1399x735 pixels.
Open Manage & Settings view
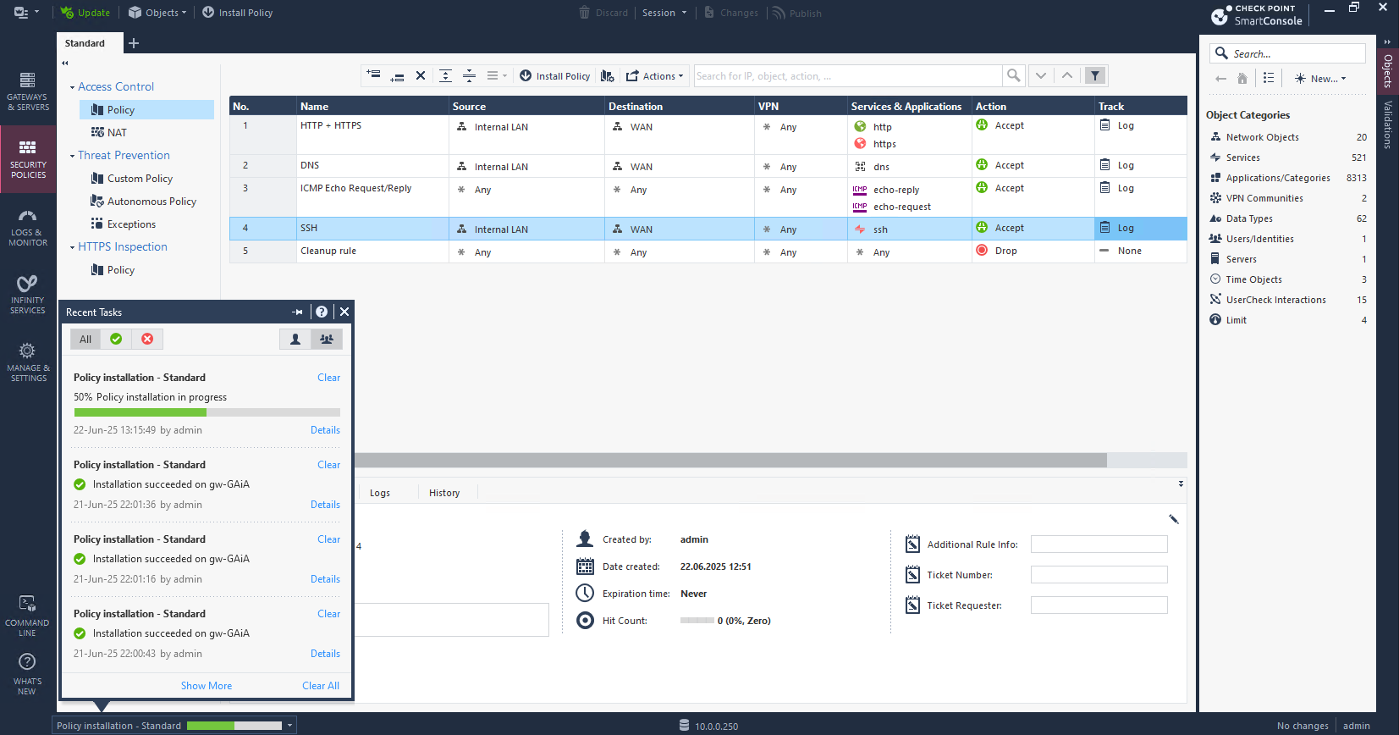coord(28,362)
